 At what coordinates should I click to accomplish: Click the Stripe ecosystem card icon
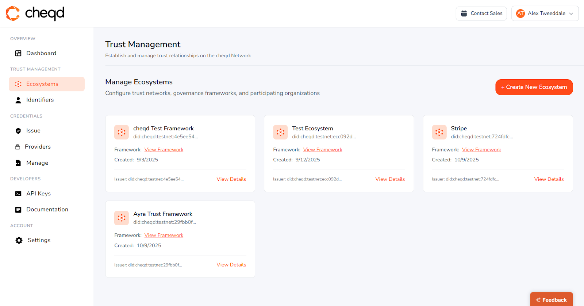[x=439, y=132]
